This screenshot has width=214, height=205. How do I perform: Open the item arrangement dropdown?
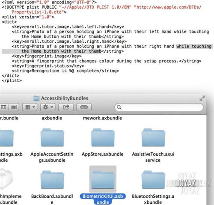(30, 107)
